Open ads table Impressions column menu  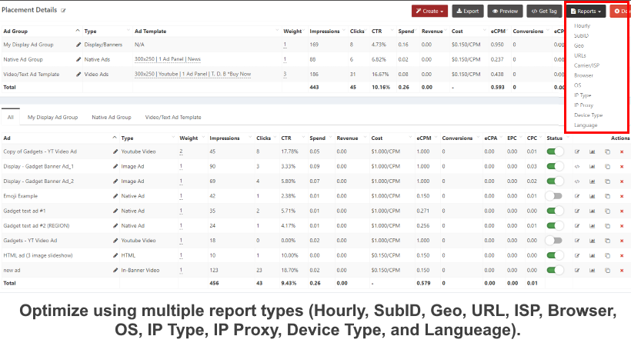(250, 138)
